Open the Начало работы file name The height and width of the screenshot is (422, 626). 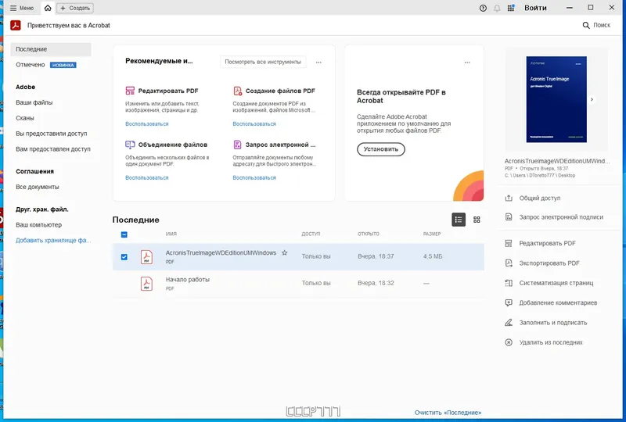coord(188,280)
